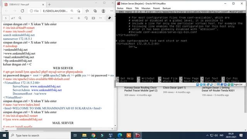
Task: Open the orange app on the taskbar
Action: pyautogui.click(x=129, y=136)
